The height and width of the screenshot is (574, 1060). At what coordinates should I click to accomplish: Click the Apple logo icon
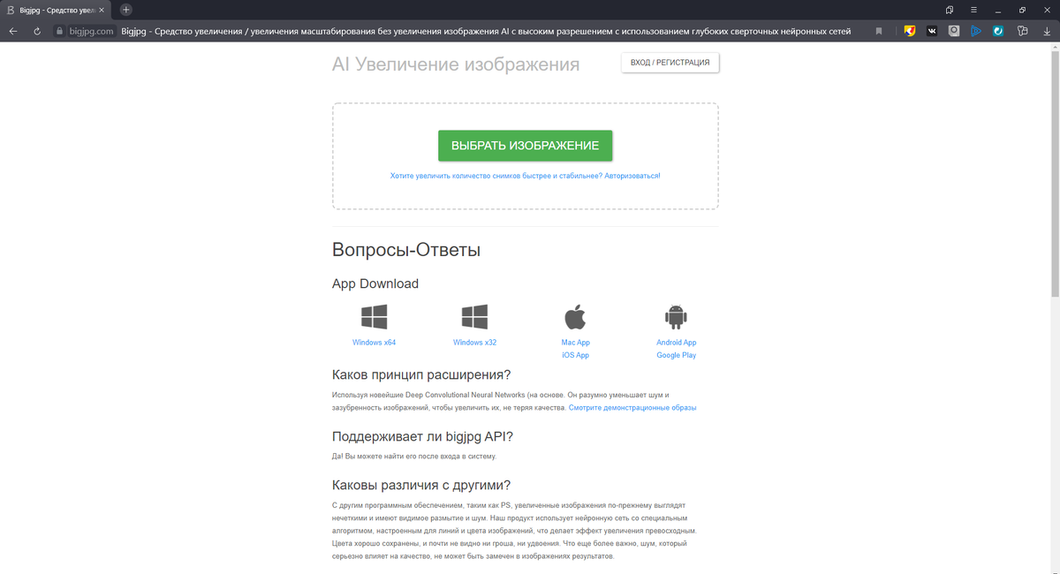coord(575,316)
